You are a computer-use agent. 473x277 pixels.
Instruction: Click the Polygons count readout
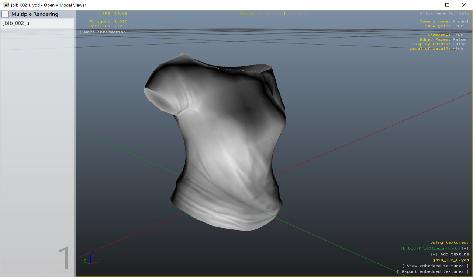click(108, 21)
